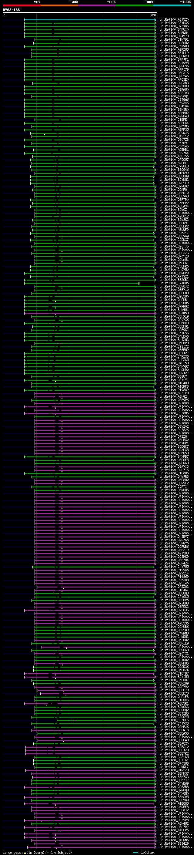194x855 pixels.
Task: Choose hit label UniRef100_Q8LNX8
Action: pos(174,56)
